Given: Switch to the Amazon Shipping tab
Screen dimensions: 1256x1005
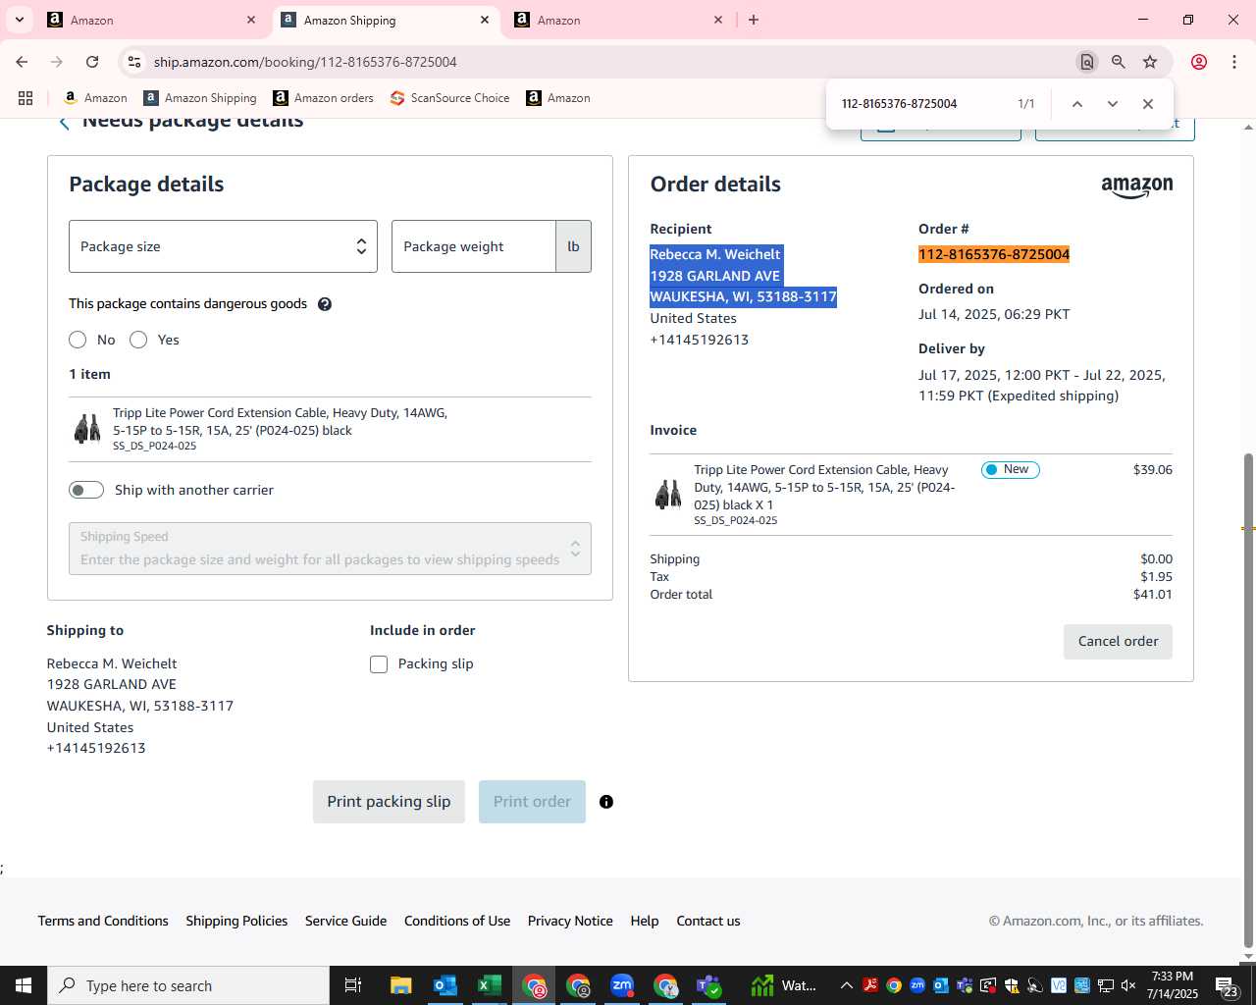Looking at the screenshot, I should (378, 20).
